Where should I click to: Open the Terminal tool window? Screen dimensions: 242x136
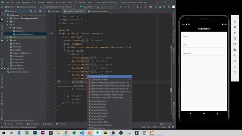60,124
